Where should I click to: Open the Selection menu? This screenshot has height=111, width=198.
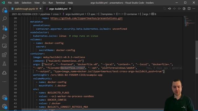coord(26,3)
